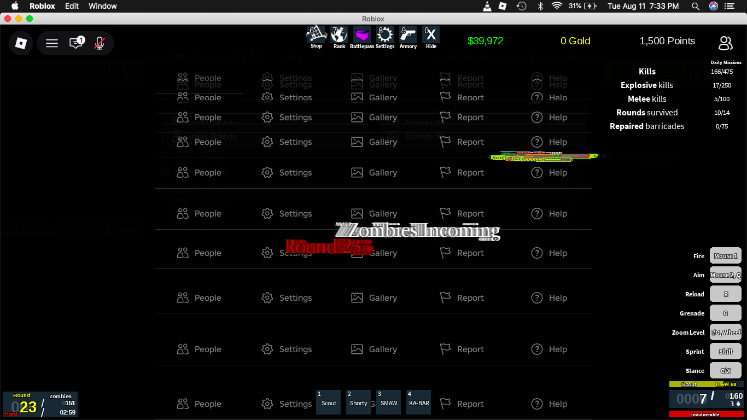This screenshot has height=420, width=747.
Task: Toggle the muted microphone icon
Action: click(100, 43)
